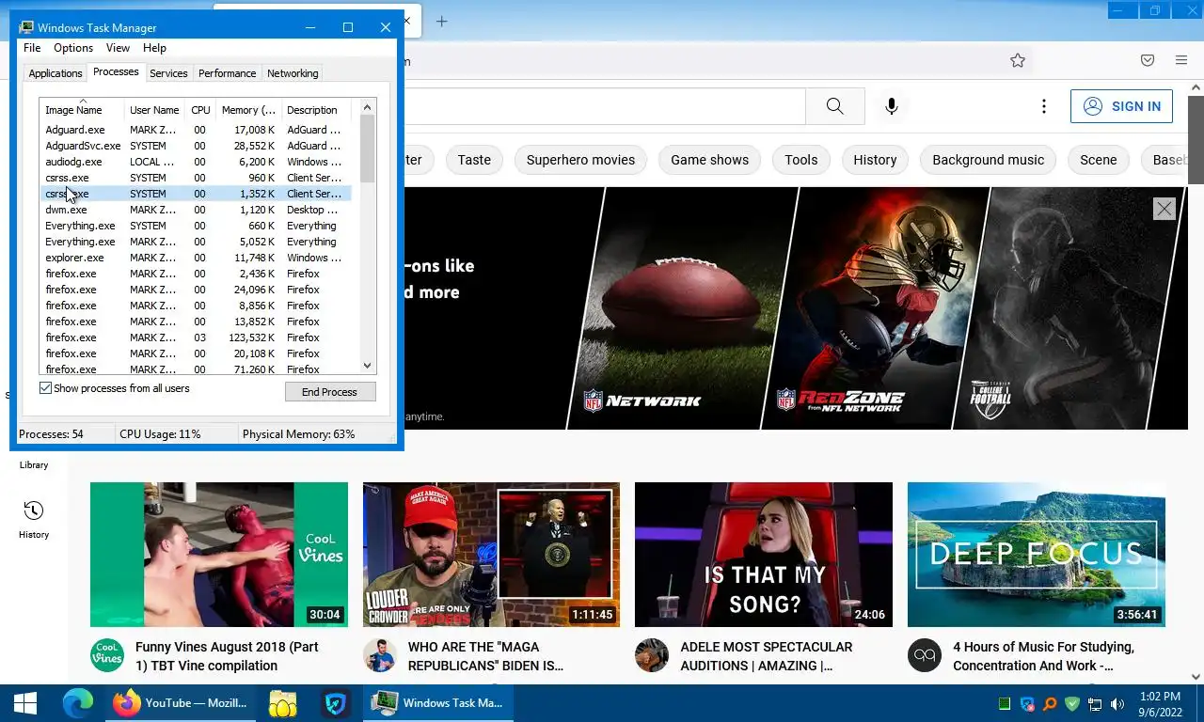
Task: Click the End Process button
Action: 330,392
